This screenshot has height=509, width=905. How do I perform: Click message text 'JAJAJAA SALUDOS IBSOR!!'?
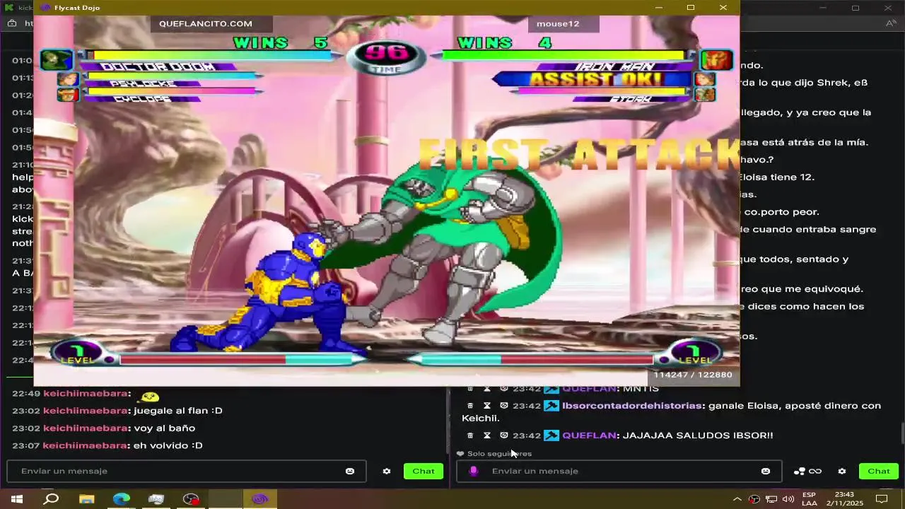(698, 435)
